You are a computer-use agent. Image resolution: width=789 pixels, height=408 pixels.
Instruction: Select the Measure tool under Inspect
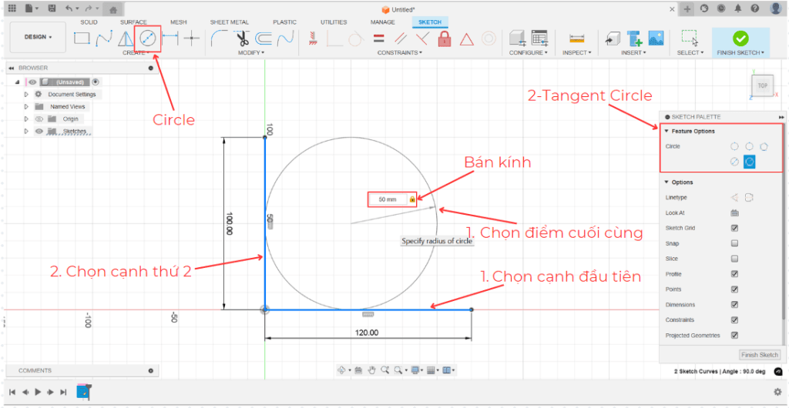click(x=575, y=38)
